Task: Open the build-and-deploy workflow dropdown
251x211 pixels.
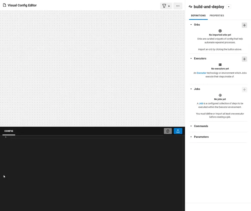Action: tap(228, 7)
